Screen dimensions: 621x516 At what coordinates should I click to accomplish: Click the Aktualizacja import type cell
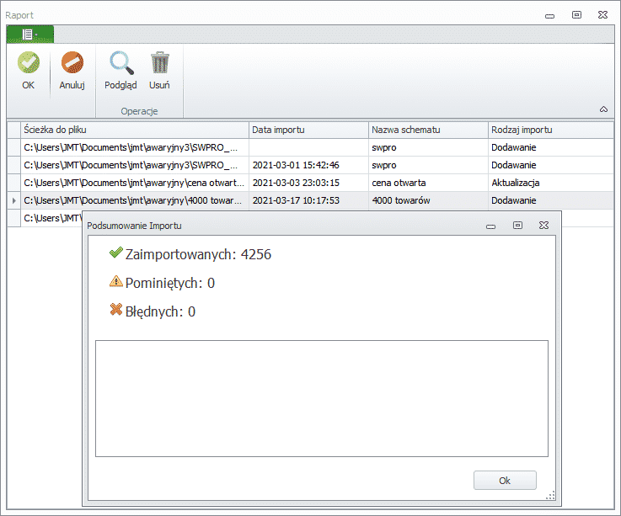click(551, 183)
